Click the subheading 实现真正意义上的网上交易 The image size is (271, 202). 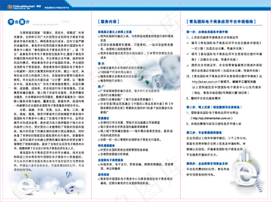(x=115, y=32)
